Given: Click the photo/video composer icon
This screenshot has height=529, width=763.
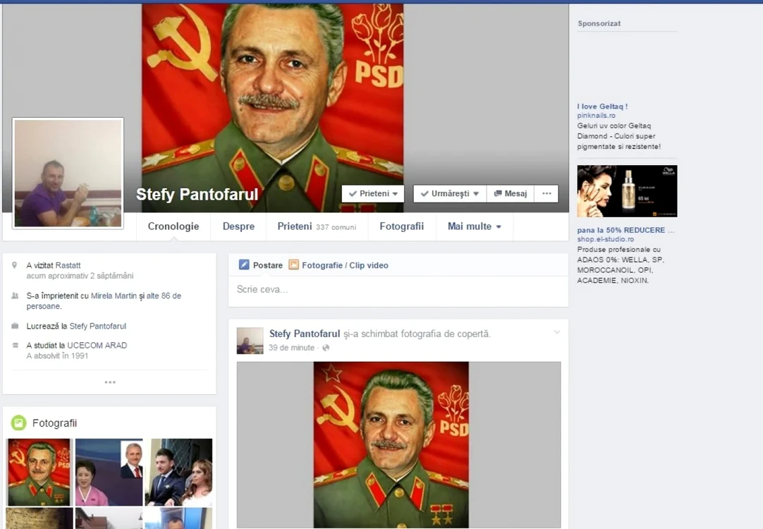Looking at the screenshot, I should click(293, 264).
